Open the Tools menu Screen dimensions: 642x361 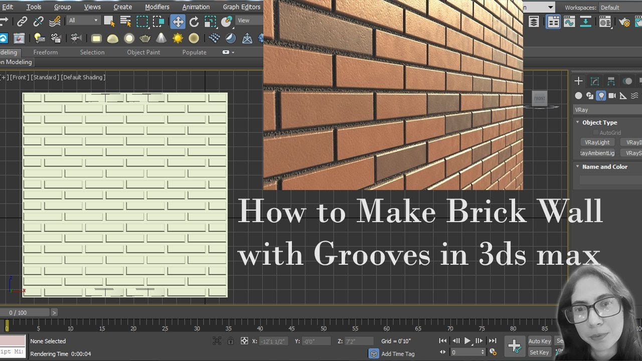pyautogui.click(x=34, y=7)
